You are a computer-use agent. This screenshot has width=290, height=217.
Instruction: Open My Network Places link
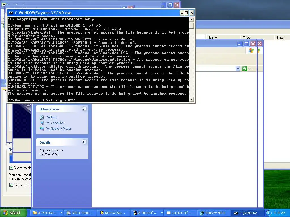coord(59,129)
